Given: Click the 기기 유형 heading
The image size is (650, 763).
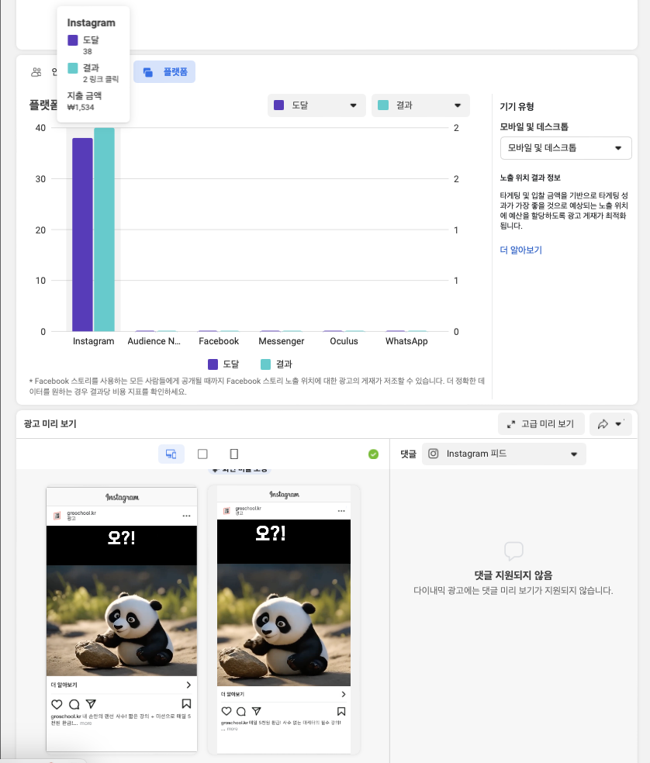Looking at the screenshot, I should click(517, 106).
